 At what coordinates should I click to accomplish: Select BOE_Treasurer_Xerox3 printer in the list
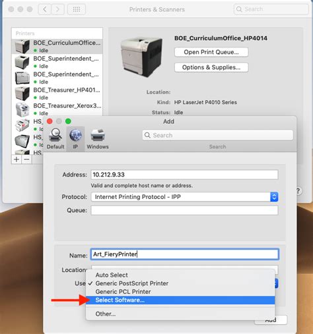pos(57,109)
